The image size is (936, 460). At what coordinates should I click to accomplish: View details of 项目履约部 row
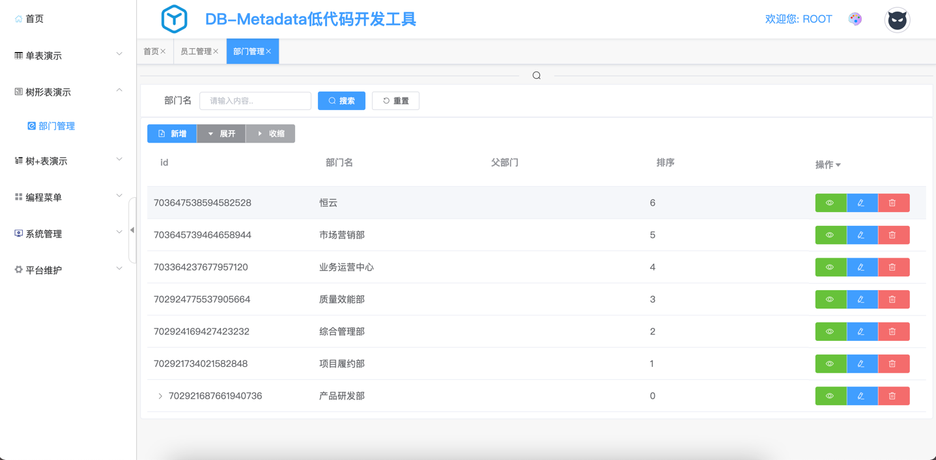tap(830, 364)
